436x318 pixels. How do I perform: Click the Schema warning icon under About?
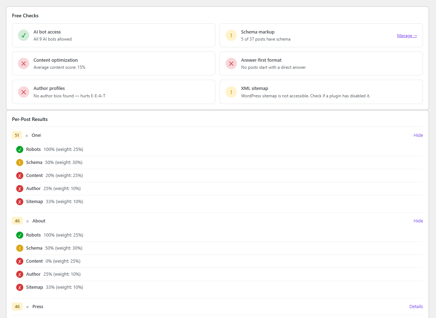[20, 248]
